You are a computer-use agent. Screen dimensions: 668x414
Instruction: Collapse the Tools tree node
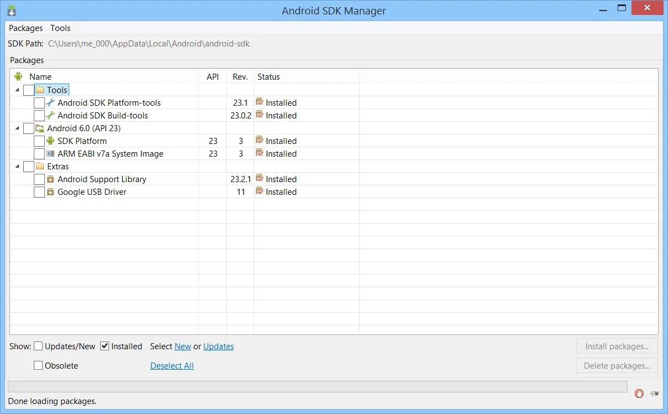[17, 90]
